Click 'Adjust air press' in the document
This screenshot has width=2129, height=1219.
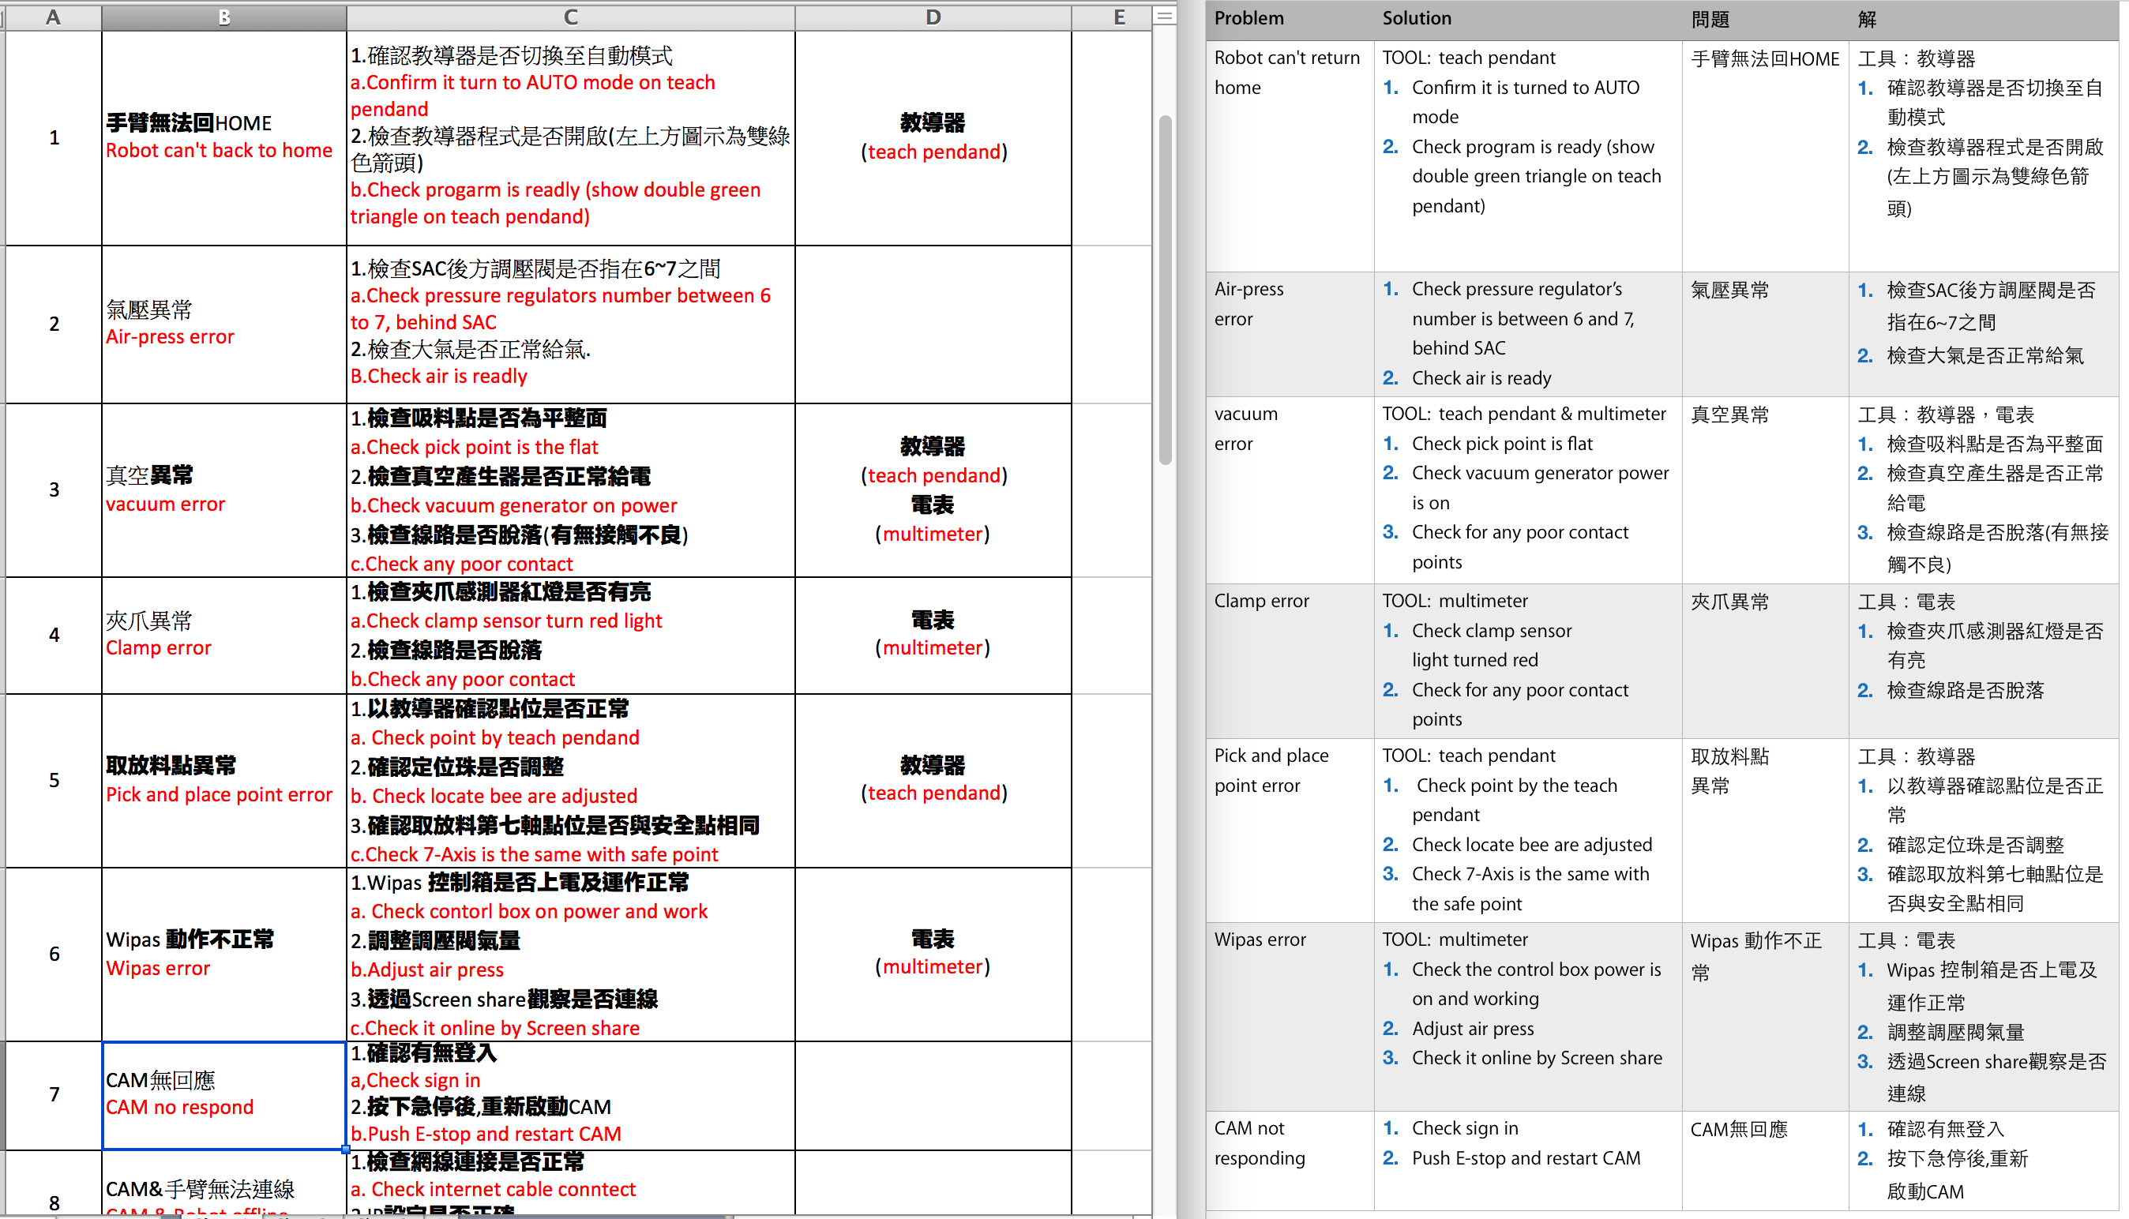(x=1473, y=1029)
